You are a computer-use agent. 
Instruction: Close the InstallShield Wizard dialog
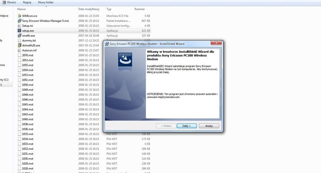[x=216, y=43]
